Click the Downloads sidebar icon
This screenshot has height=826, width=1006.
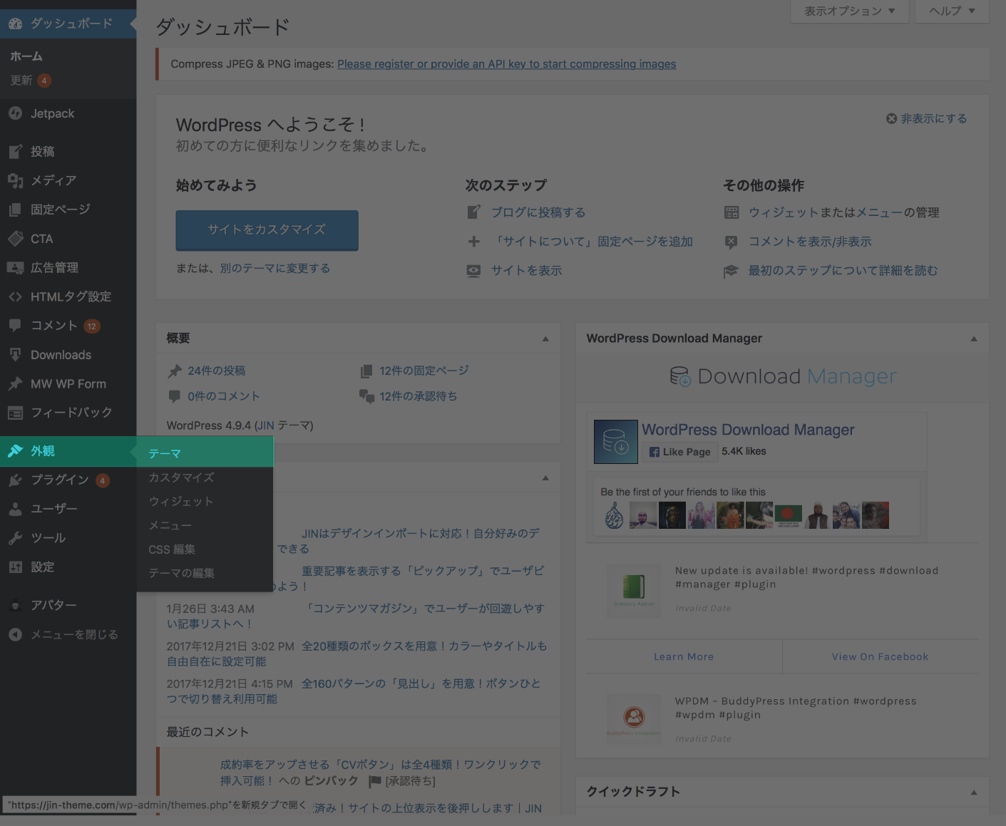click(15, 354)
